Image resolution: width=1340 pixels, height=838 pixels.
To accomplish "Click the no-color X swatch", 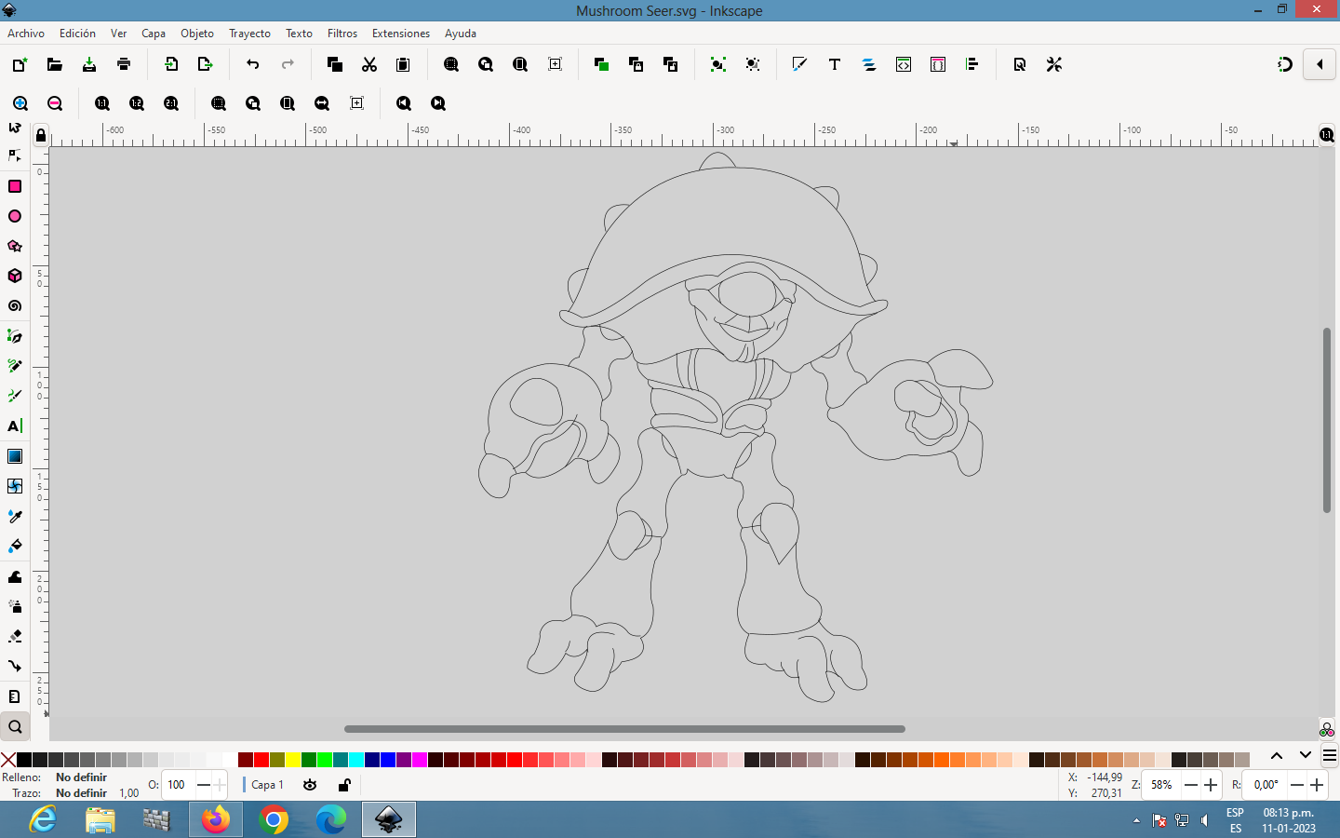I will point(8,760).
